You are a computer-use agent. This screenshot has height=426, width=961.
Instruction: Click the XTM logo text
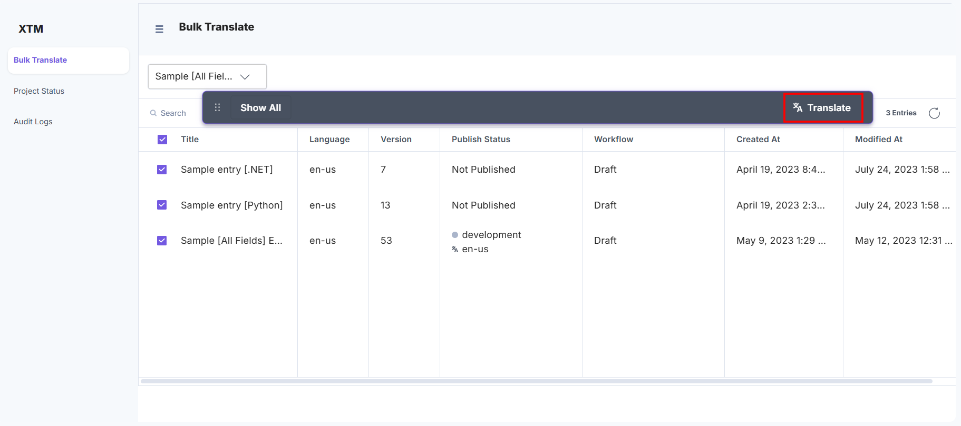(31, 29)
